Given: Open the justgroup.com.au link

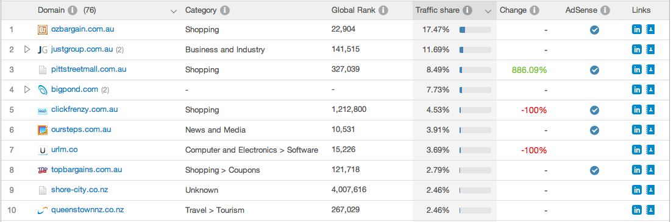Looking at the screenshot, I should 82,49.
